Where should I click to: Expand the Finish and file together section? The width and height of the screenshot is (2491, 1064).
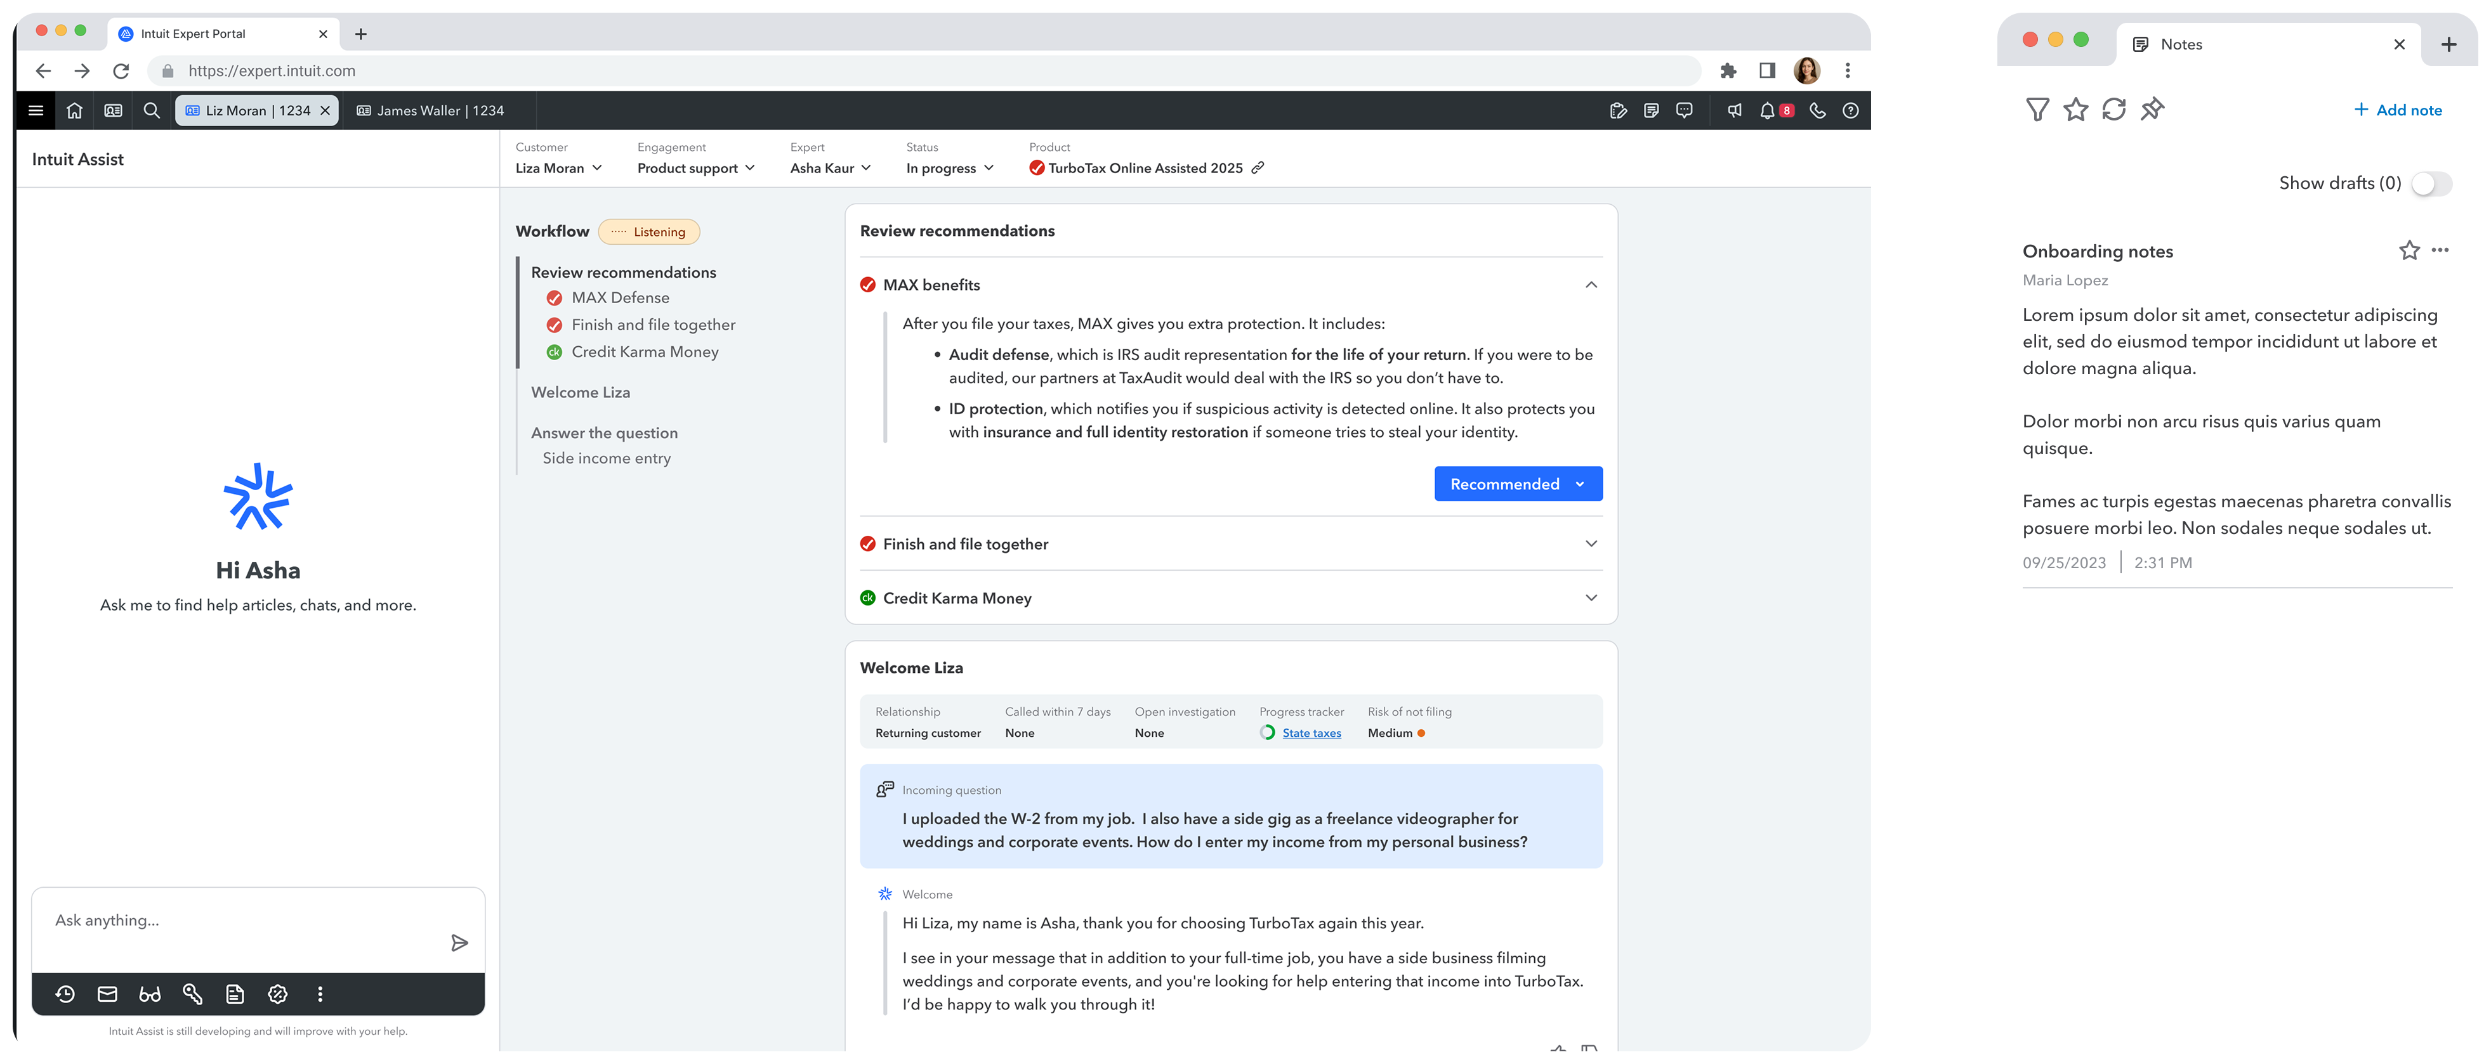pyautogui.click(x=1591, y=544)
